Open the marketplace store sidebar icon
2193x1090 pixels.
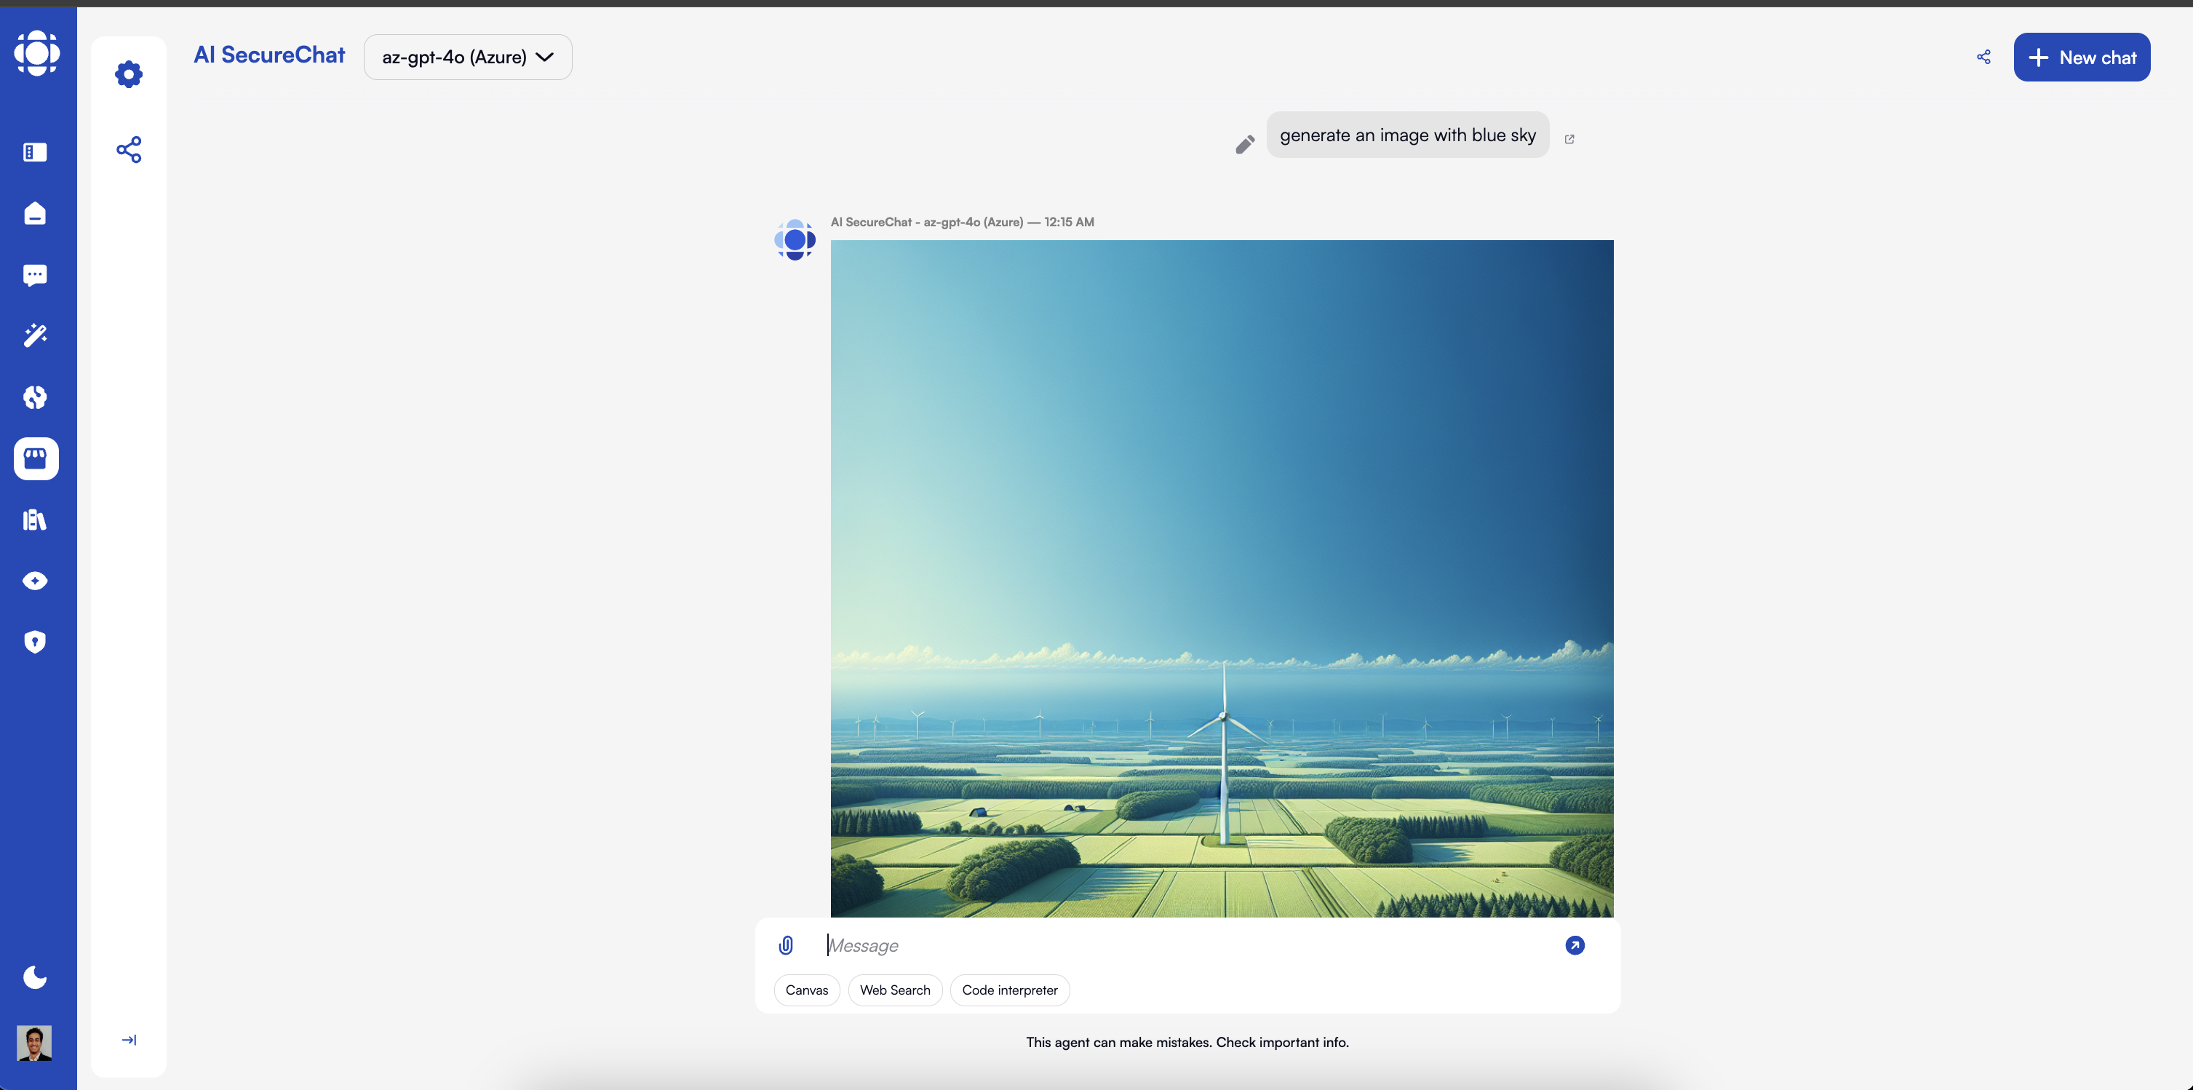[x=36, y=459]
